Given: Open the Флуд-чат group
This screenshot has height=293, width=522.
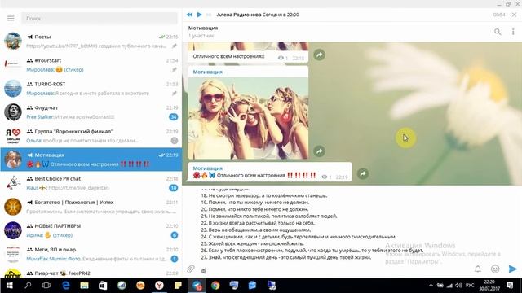Looking at the screenshot, I should [91, 112].
